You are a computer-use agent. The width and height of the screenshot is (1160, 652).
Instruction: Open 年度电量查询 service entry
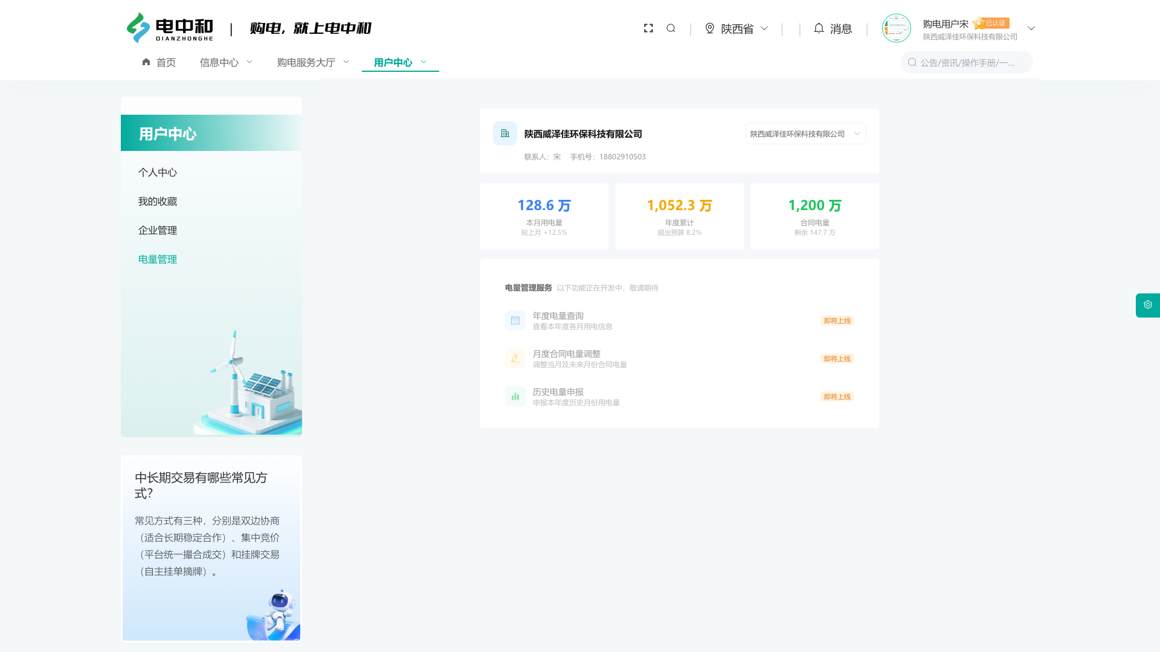click(680, 321)
